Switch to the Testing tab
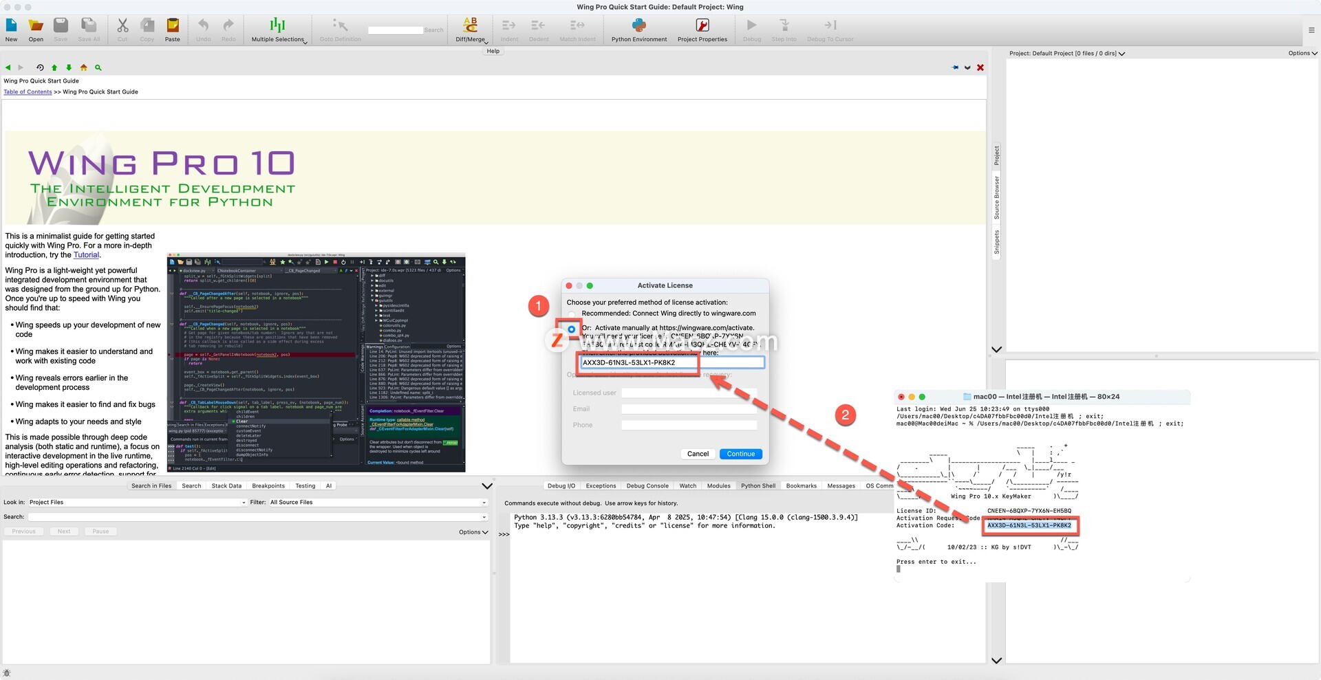This screenshot has width=1321, height=680. pyautogui.click(x=305, y=486)
